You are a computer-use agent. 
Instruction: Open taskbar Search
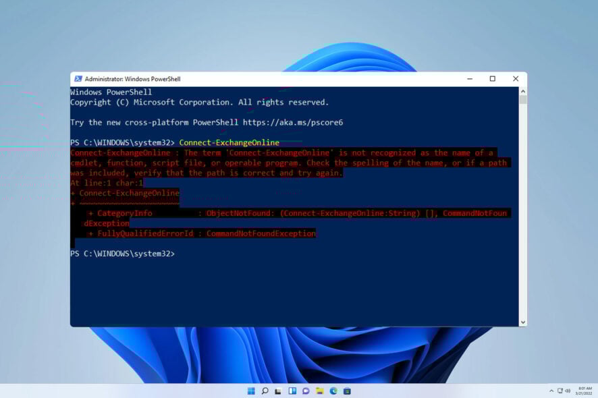(265, 391)
